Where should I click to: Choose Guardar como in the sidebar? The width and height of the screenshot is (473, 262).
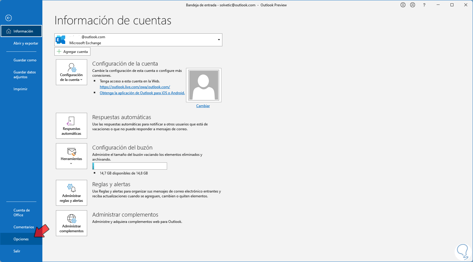(x=25, y=60)
